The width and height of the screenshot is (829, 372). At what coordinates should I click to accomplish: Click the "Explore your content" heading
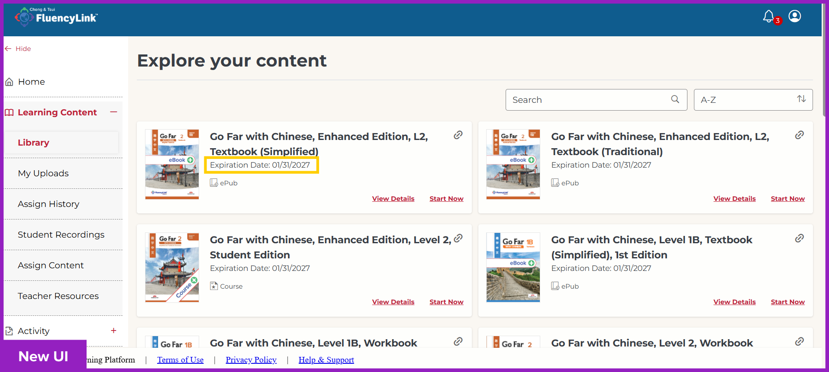[x=232, y=60]
